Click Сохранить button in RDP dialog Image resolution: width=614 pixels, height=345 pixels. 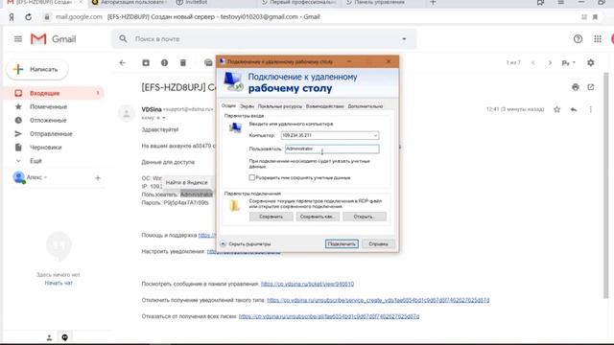pos(271,217)
